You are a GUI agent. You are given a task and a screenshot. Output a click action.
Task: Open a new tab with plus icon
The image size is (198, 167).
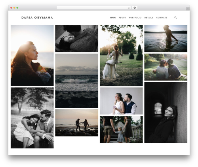(x=188, y=9)
